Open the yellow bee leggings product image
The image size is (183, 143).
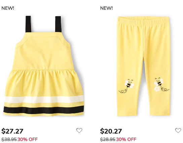(143, 66)
